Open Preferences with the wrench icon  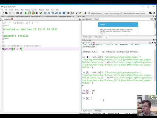pyautogui.click(x=77, y=13)
